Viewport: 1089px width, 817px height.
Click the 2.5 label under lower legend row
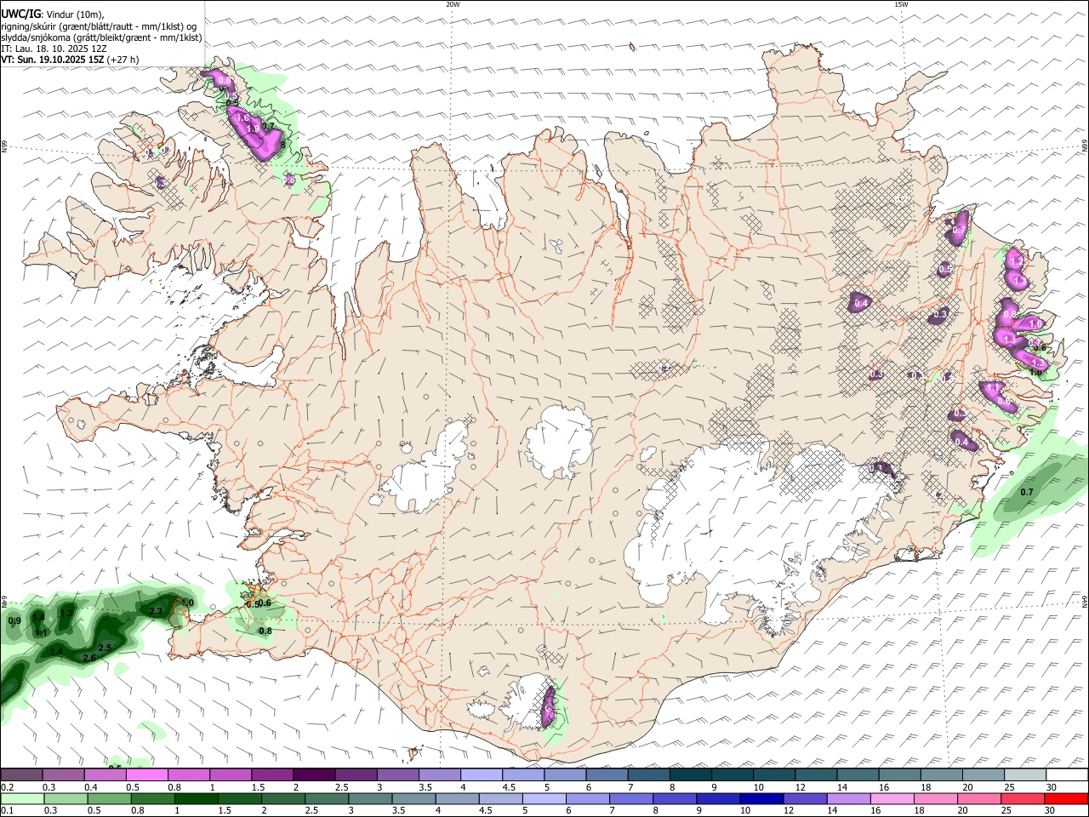pyautogui.click(x=311, y=811)
